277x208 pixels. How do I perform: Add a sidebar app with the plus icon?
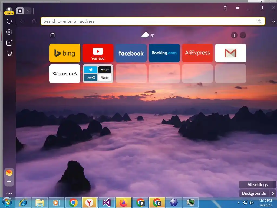pos(9,182)
